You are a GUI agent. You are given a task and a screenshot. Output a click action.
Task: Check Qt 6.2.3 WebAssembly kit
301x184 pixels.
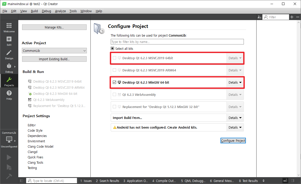[114, 95]
